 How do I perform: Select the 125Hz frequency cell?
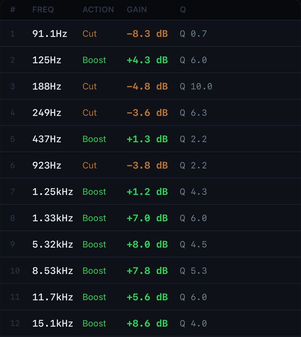click(x=46, y=60)
